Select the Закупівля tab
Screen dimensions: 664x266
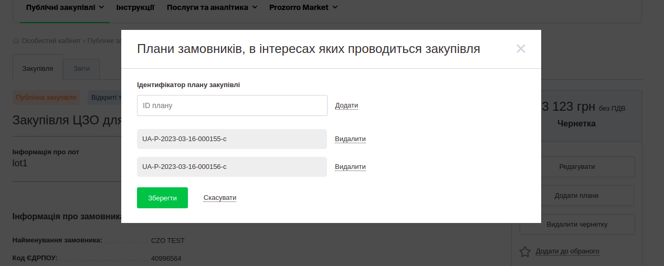coord(37,68)
